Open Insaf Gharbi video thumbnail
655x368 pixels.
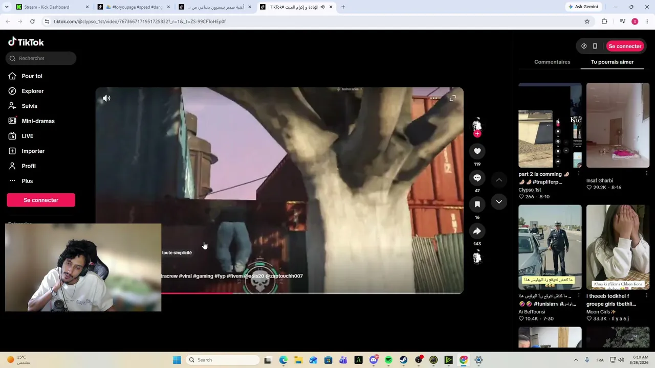618,125
